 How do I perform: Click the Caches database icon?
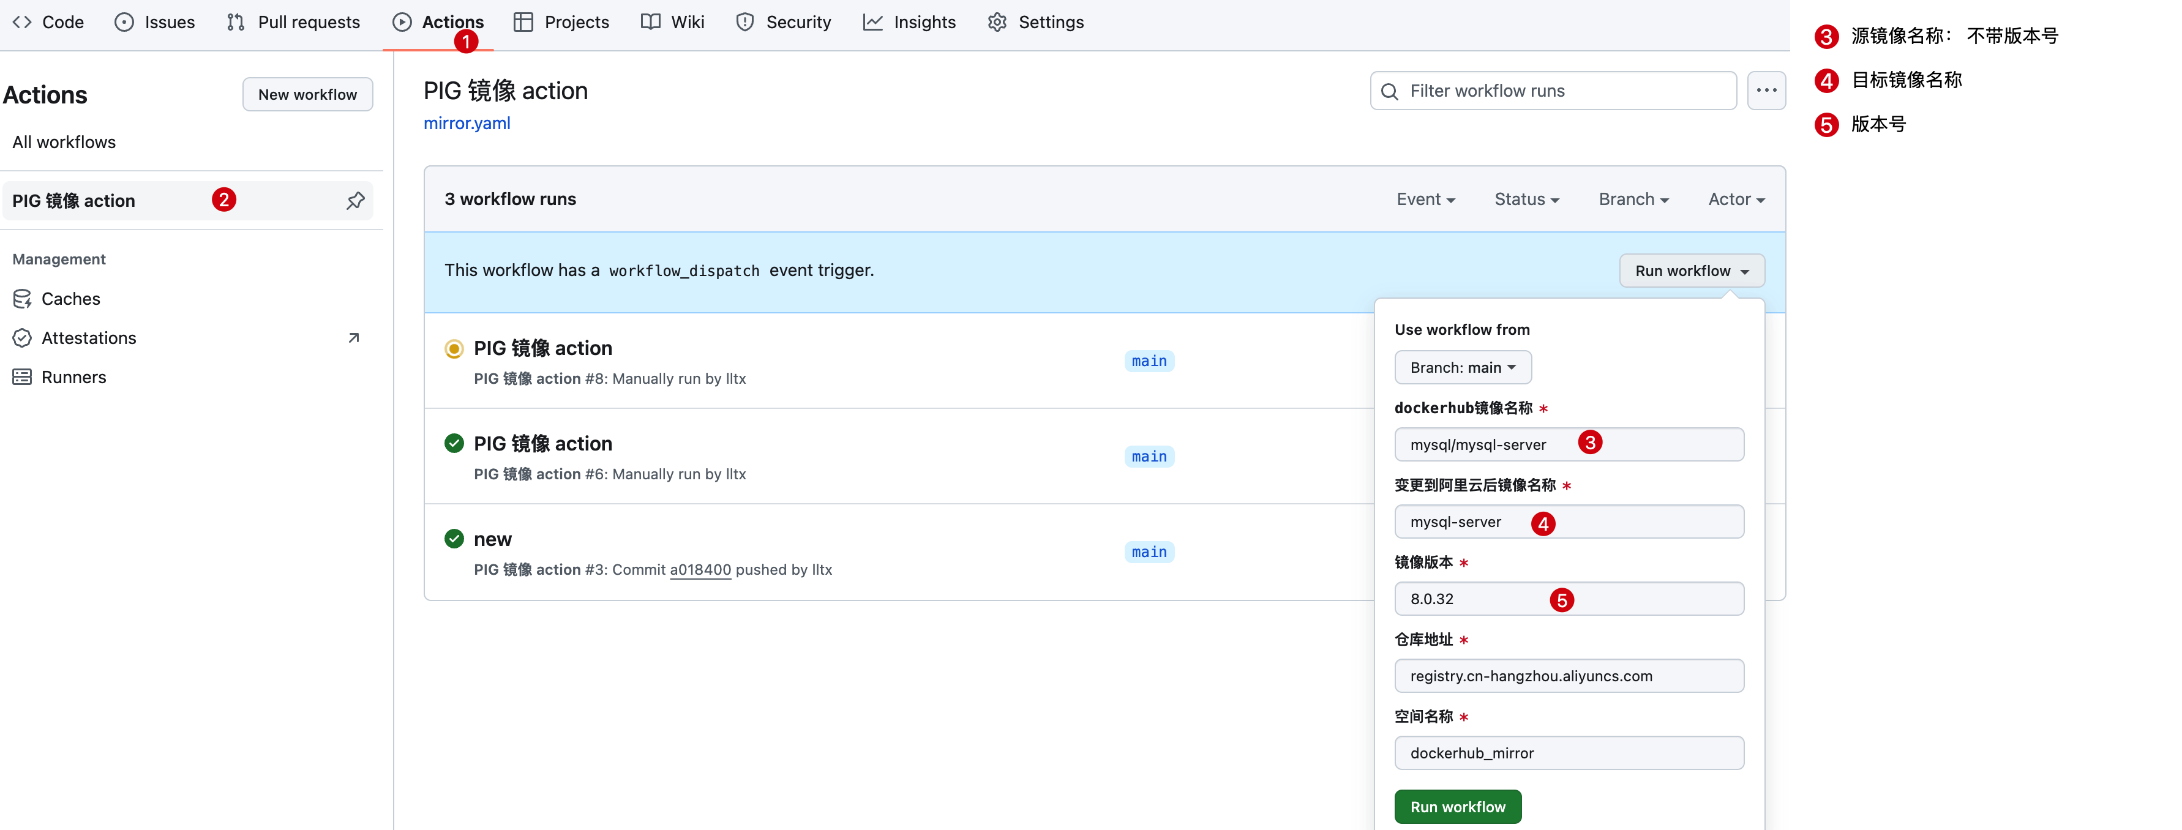(x=22, y=299)
